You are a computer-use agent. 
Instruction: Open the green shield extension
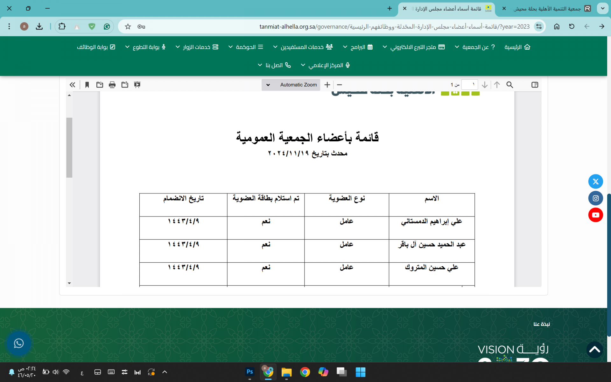tap(92, 26)
